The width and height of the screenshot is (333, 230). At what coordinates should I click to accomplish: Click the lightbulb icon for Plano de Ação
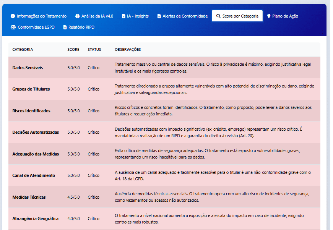269,16
